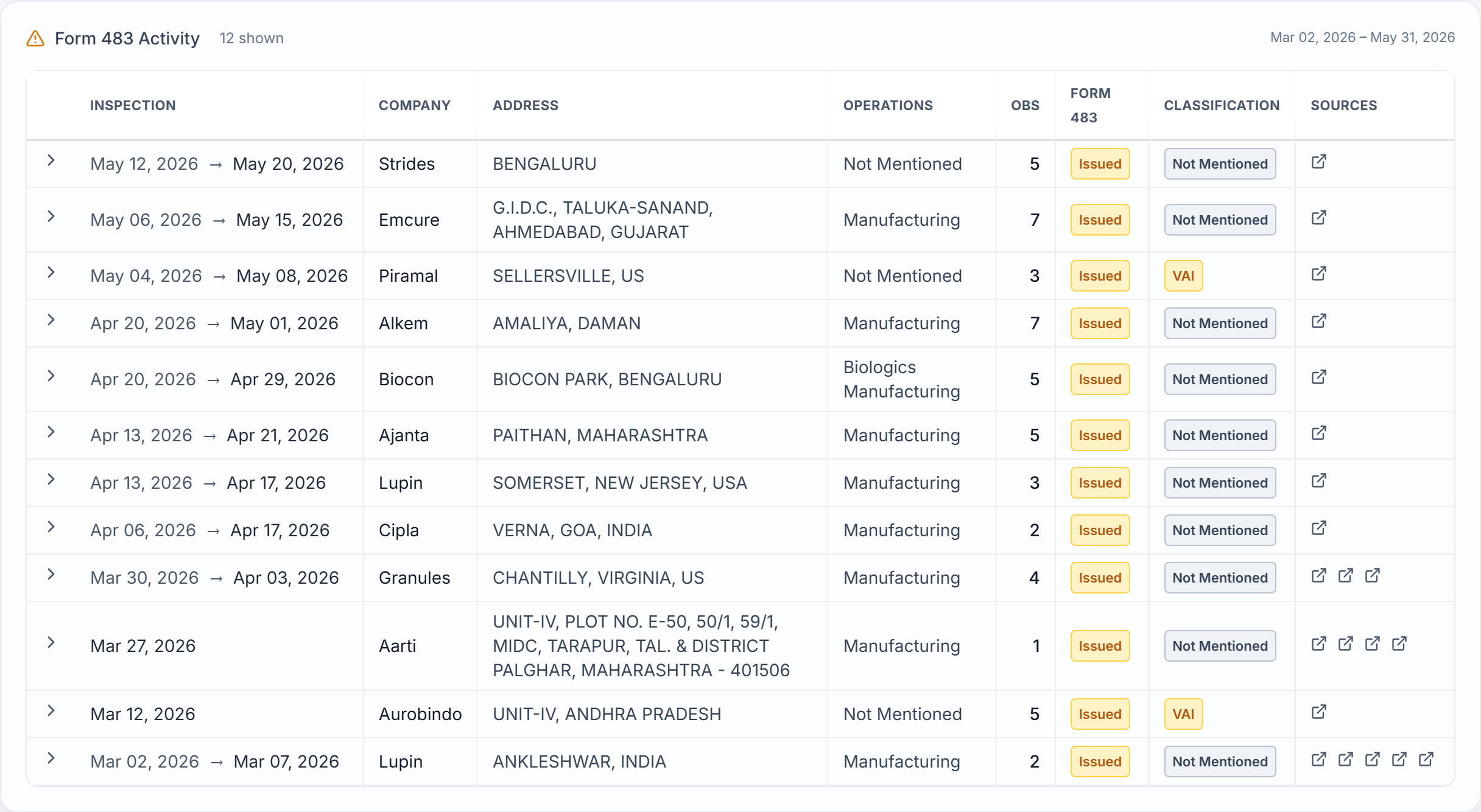Open second source link in Lupin Ankleshwar row

click(1345, 760)
